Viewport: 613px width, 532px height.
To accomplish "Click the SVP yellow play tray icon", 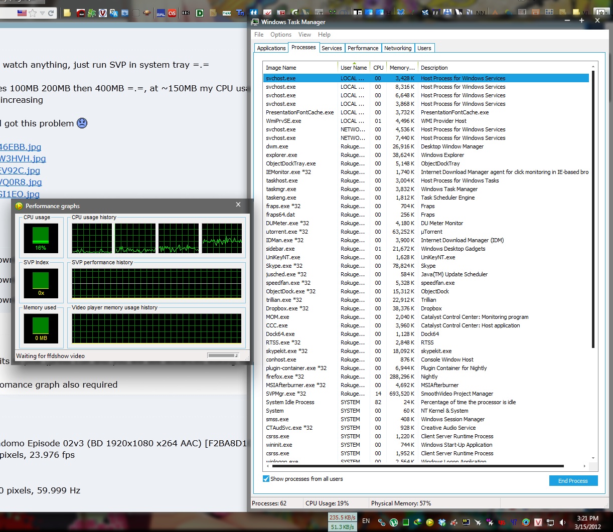I will [429, 522].
